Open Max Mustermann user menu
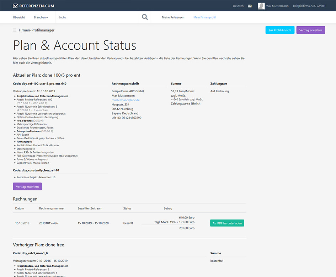 tap(277, 6)
